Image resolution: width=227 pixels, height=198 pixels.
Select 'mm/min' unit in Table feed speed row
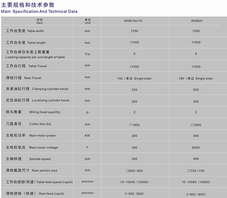[x=87, y=182]
